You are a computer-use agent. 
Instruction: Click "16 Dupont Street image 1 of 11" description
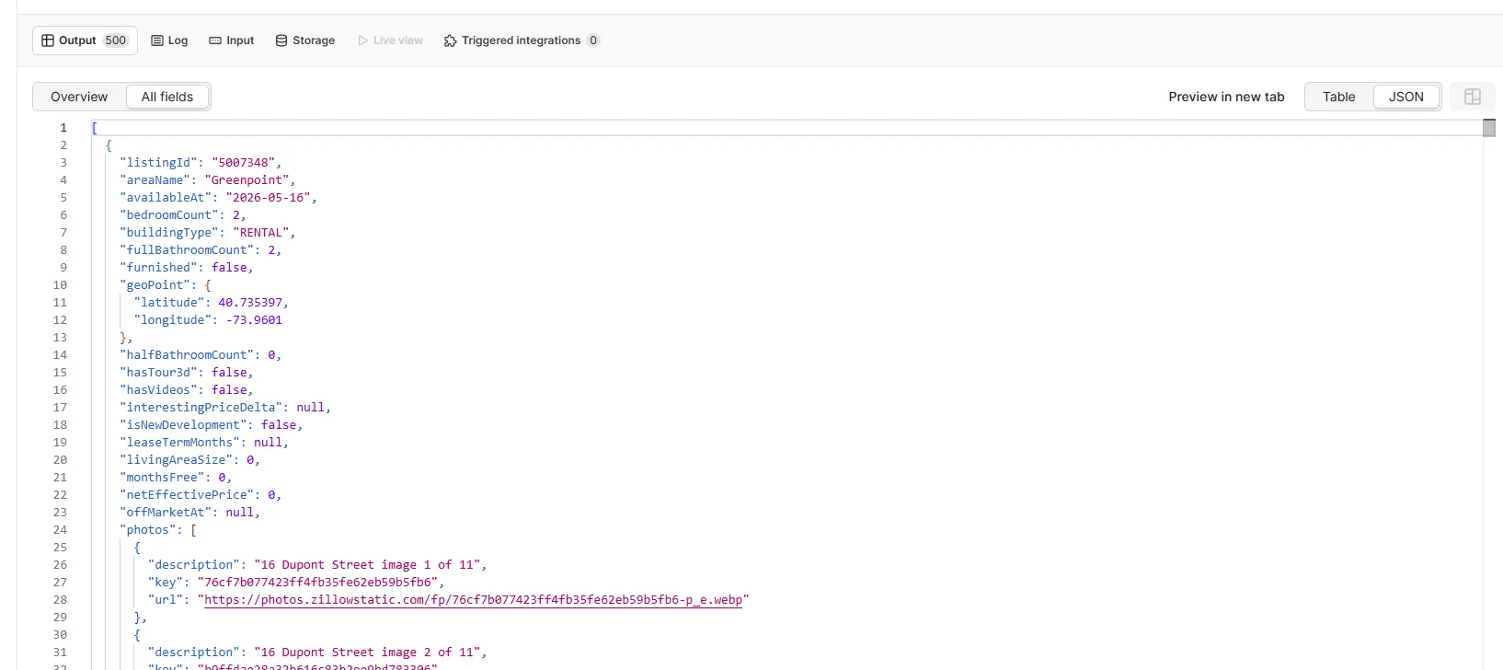367,565
